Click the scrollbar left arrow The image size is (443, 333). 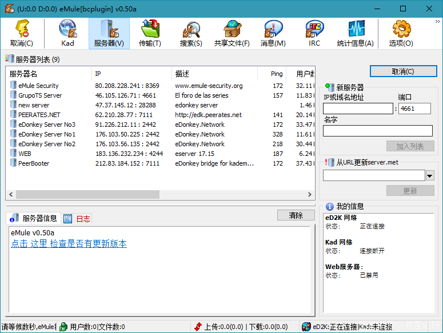[x=11, y=194]
